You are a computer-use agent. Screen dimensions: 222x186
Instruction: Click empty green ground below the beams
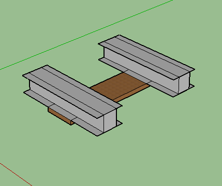tap(138, 155)
